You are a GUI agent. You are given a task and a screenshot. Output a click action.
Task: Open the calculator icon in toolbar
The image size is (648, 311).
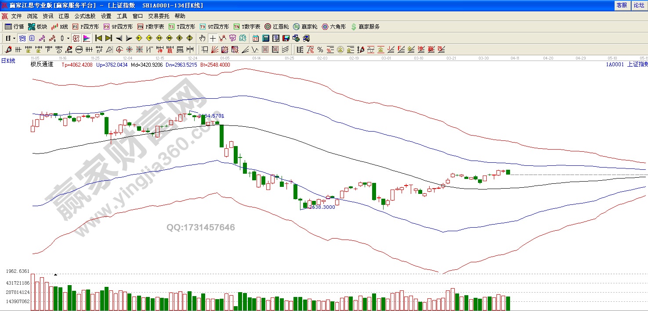266,38
